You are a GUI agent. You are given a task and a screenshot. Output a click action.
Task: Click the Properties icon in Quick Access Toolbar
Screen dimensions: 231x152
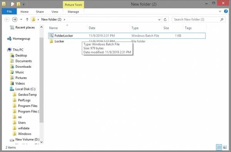pos(13,4)
